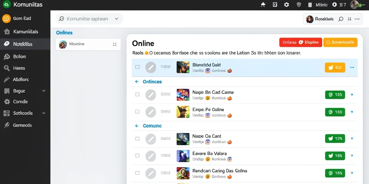Open the Komunitar saphean dropdown arrow
The image size is (369, 184).
pyautogui.click(x=116, y=19)
